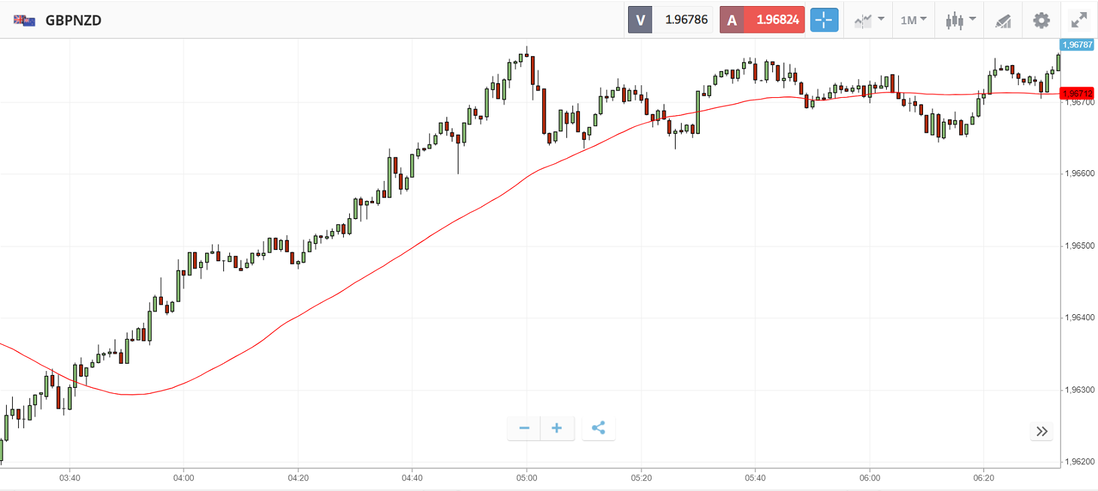Click the A buy price 1.96824 button
The image size is (1098, 491).
click(762, 20)
